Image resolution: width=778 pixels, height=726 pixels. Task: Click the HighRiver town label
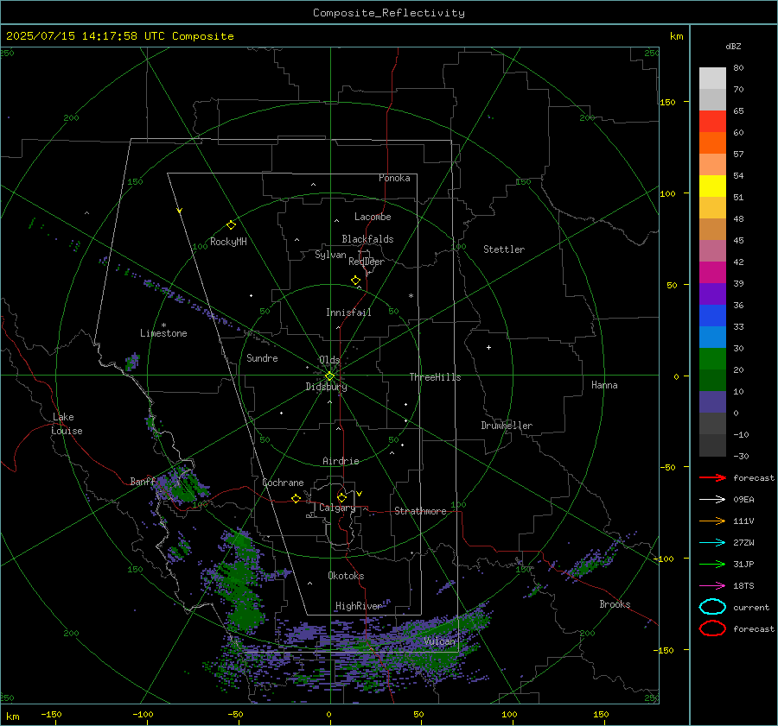[358, 606]
